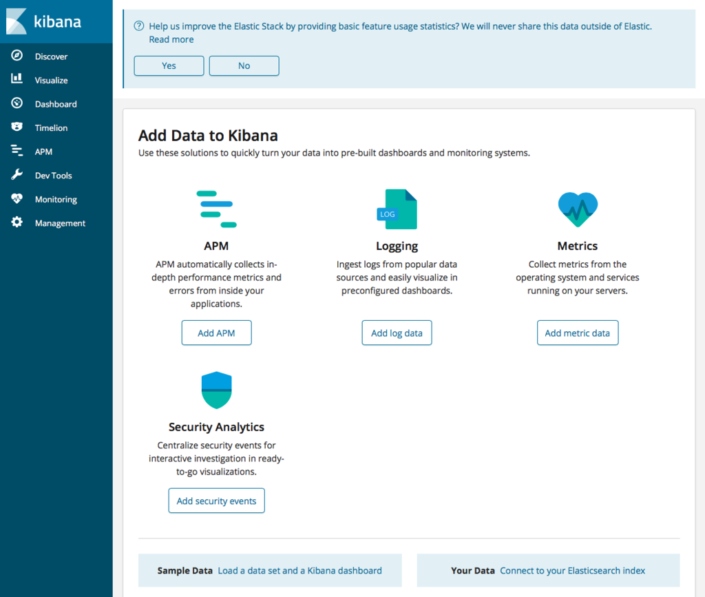Open Discover in the sidebar
The image size is (705, 597).
pyautogui.click(x=51, y=56)
